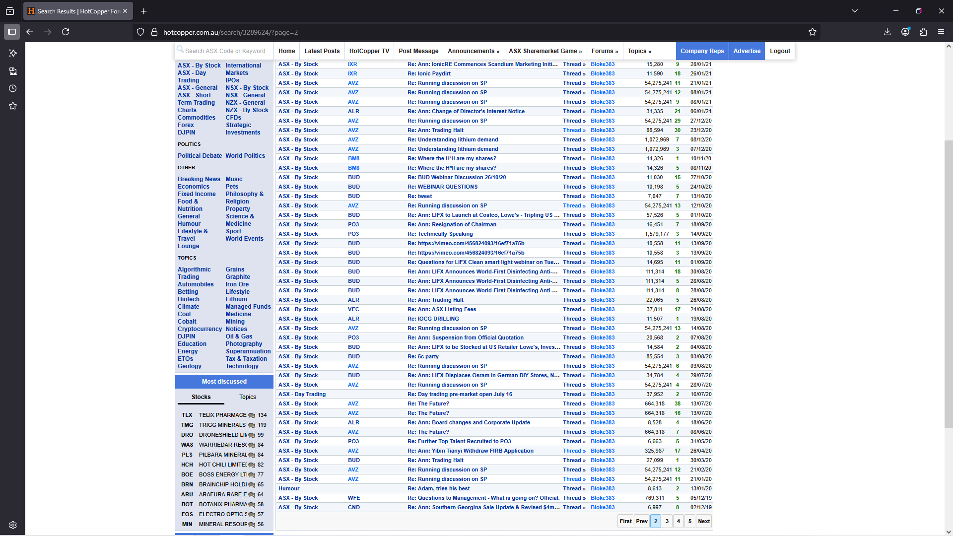Expand ASX Sharemarket Game menu

tap(545, 51)
